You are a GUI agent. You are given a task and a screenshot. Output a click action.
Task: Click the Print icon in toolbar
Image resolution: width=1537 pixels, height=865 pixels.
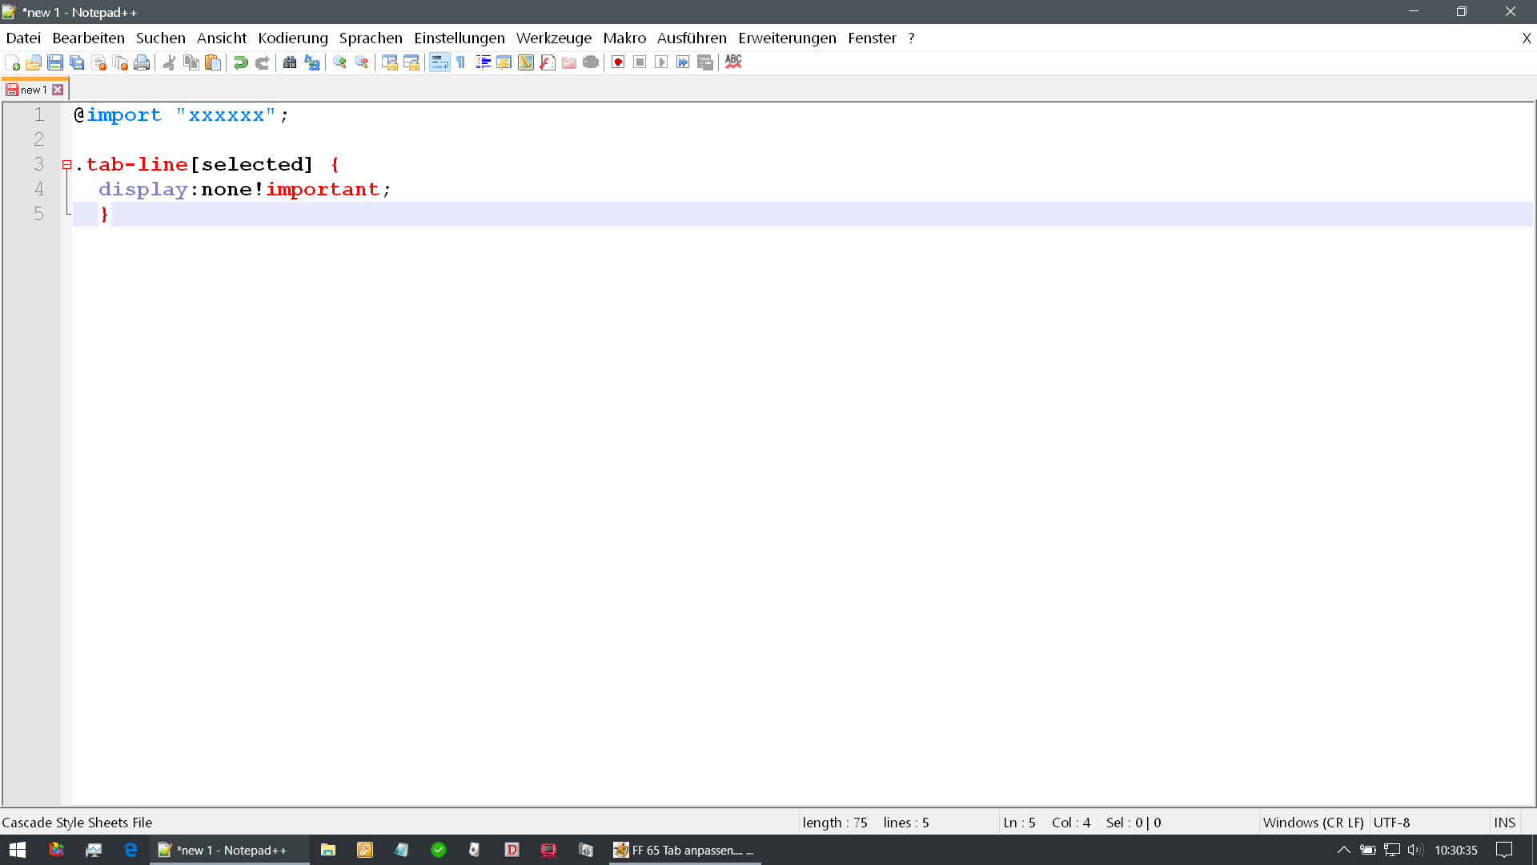[142, 62]
